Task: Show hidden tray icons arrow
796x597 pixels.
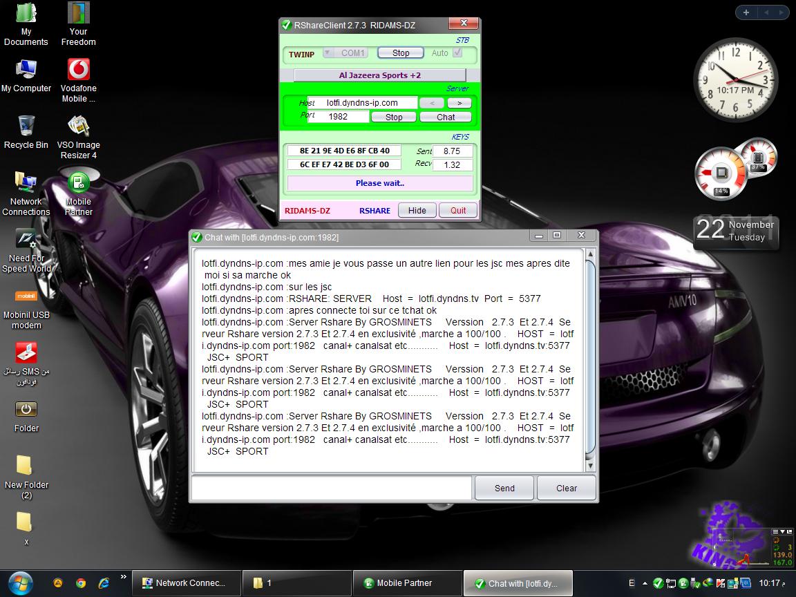Action: (645, 583)
